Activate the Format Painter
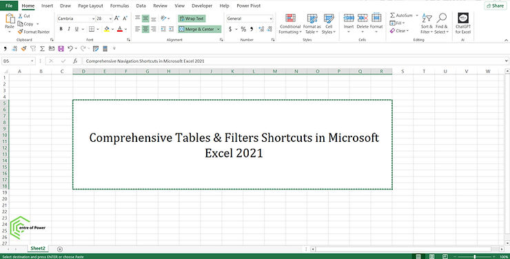 [34, 32]
